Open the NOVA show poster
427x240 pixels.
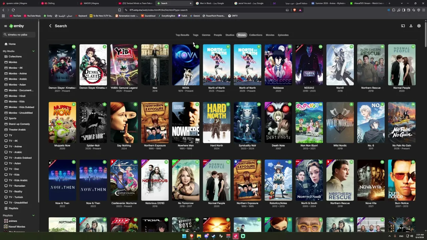tap(186, 65)
